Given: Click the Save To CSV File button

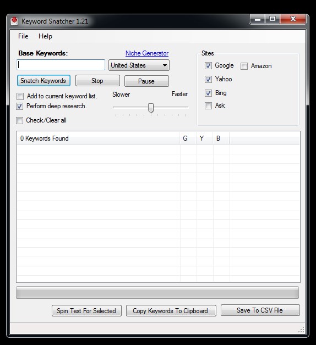Looking at the screenshot, I should tap(260, 310).
